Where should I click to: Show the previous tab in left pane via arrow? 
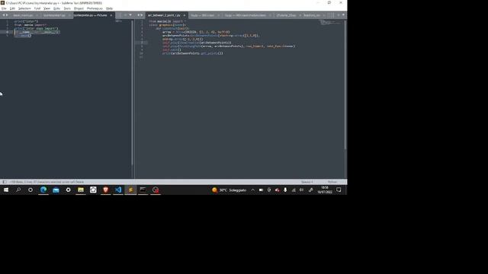(4, 15)
